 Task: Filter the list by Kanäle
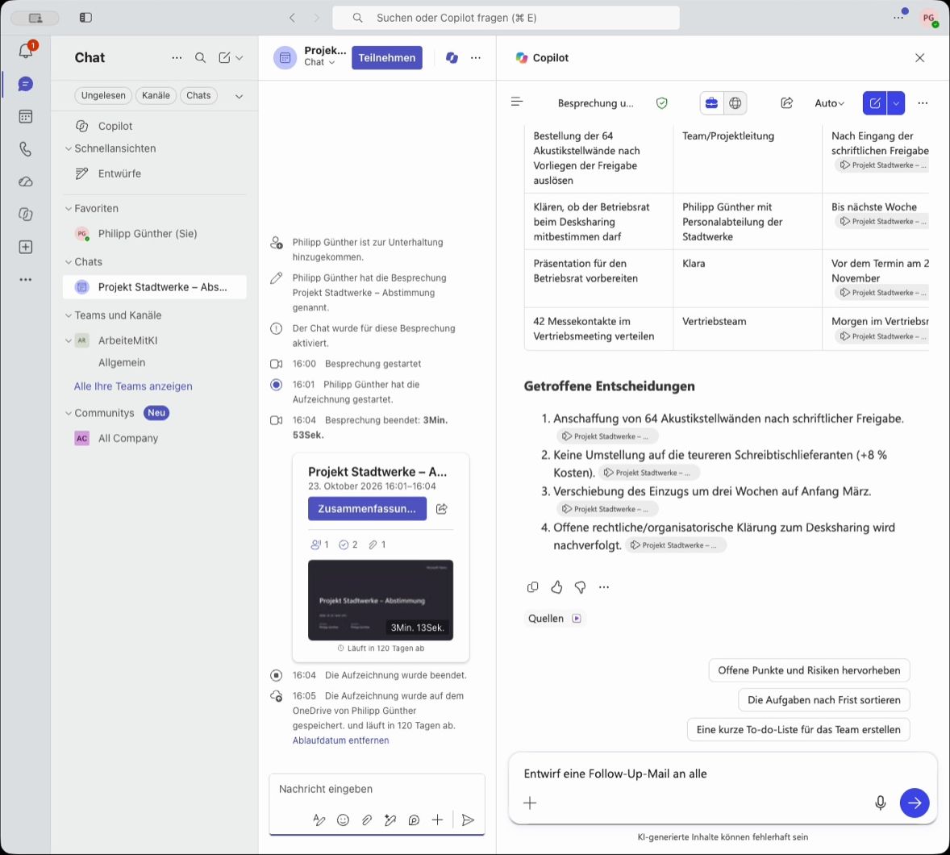pyautogui.click(x=156, y=96)
